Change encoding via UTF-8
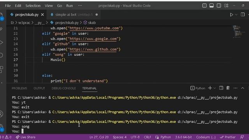 click(135, 137)
